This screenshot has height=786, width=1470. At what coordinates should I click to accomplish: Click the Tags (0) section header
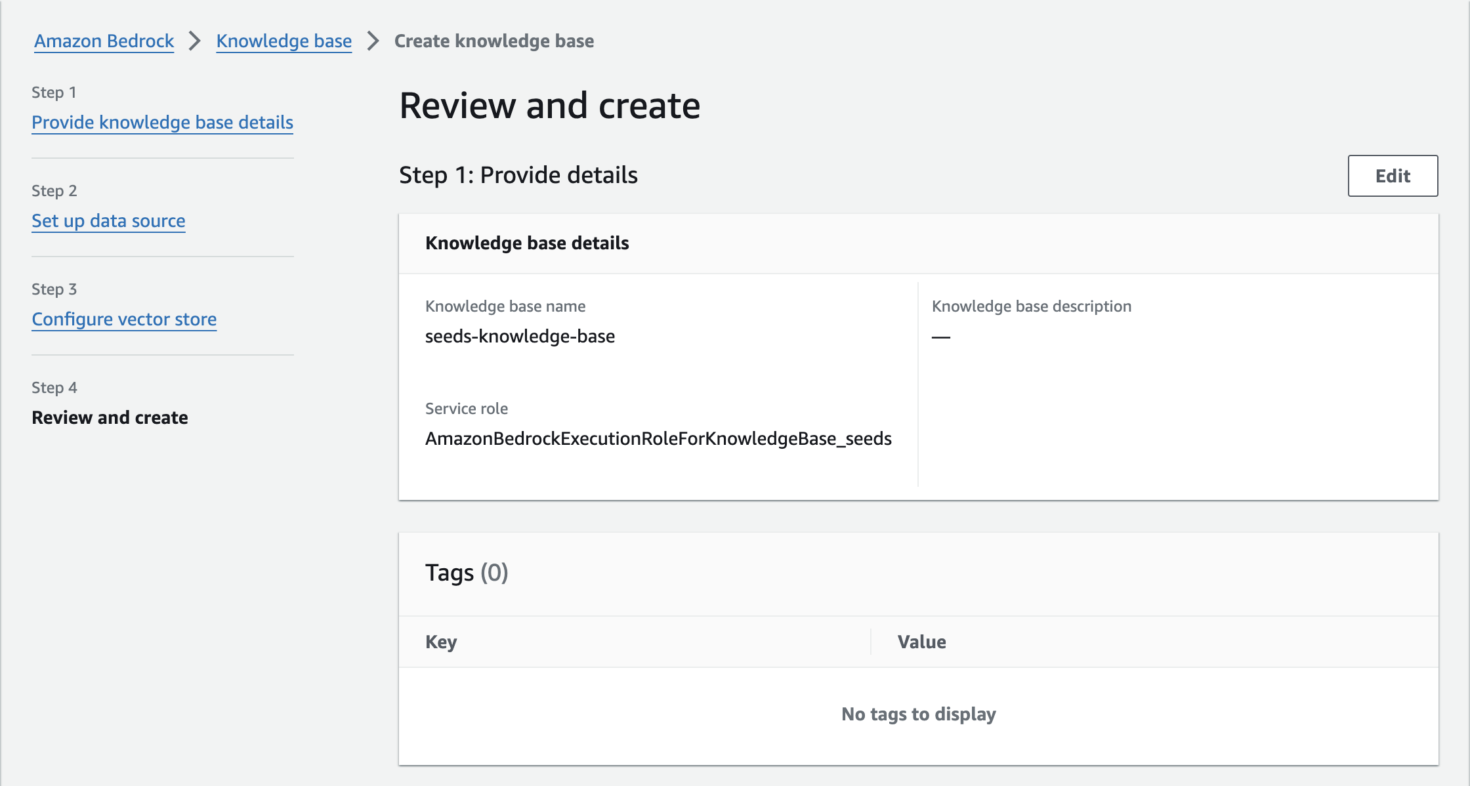coord(467,573)
